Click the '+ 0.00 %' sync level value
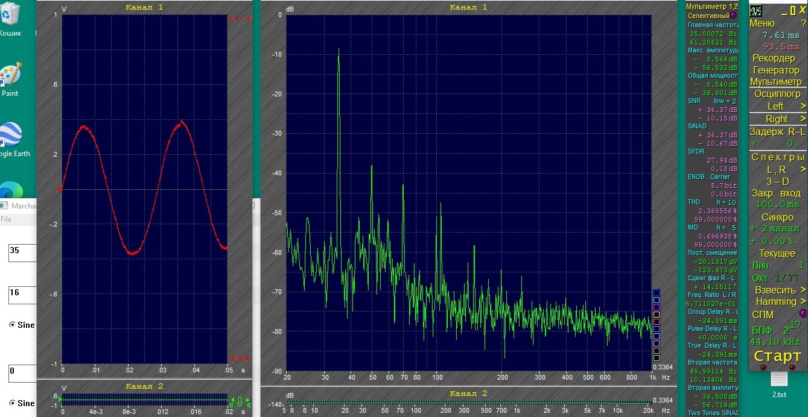The height and width of the screenshot is (417, 808). pos(772,241)
